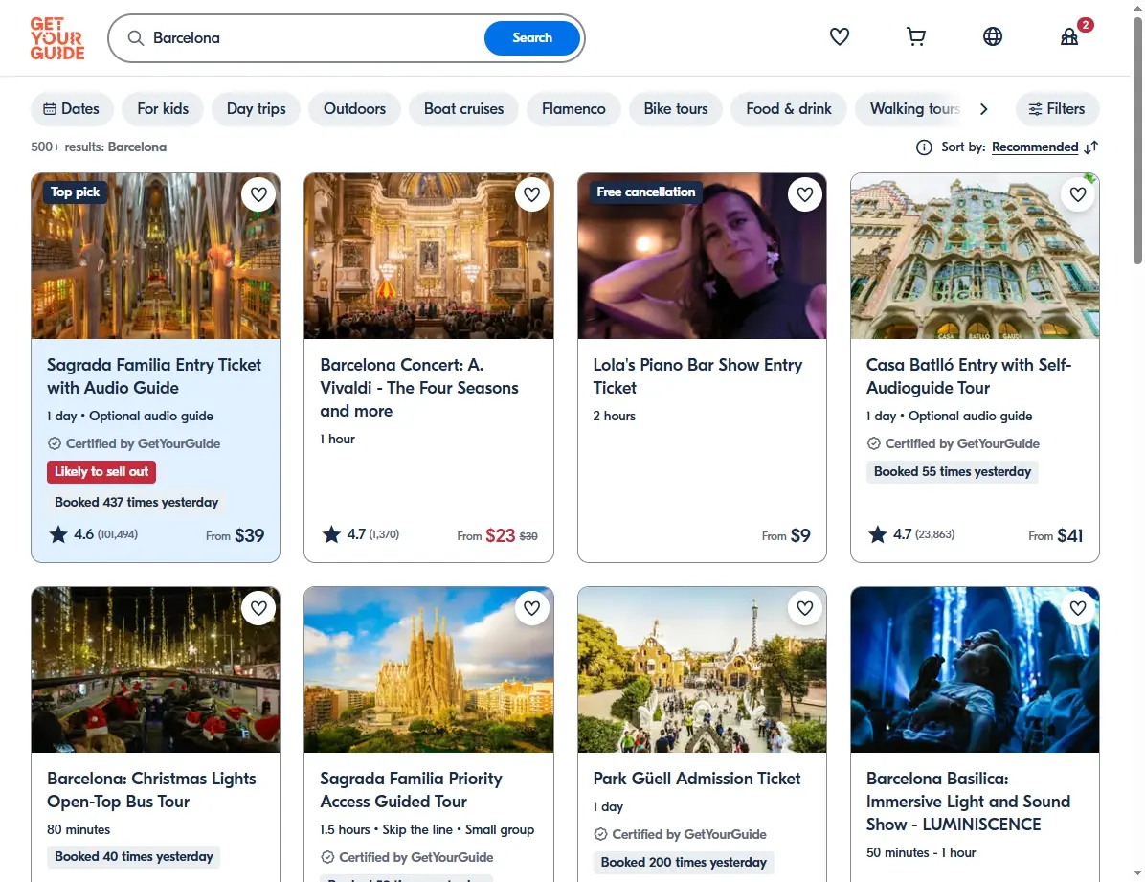This screenshot has width=1145, height=882.
Task: Open the Recommended sort dropdown
Action: tap(1035, 147)
